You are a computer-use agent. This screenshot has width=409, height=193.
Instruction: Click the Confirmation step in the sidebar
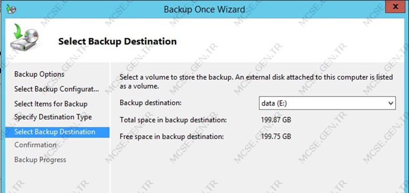pyautogui.click(x=36, y=145)
